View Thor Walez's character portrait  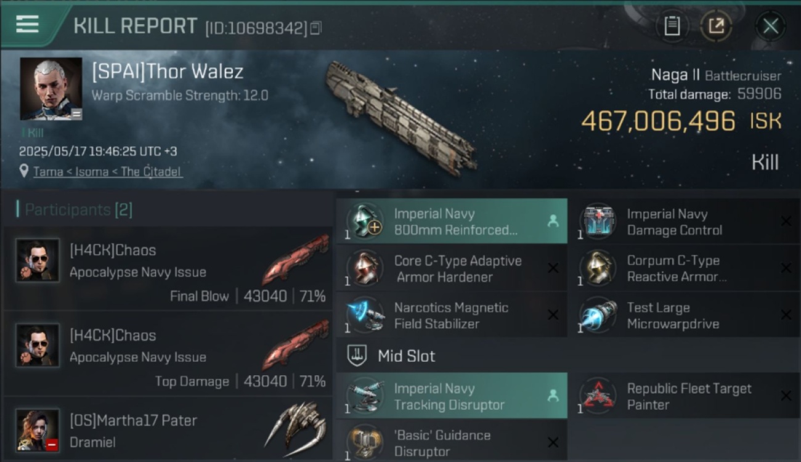pyautogui.click(x=51, y=89)
